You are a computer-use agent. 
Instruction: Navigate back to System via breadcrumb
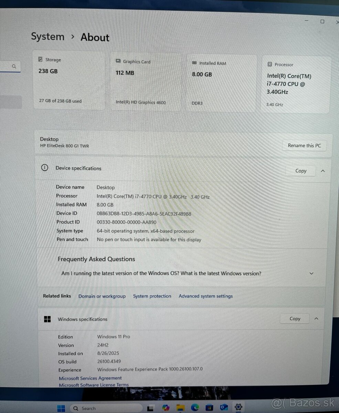click(x=47, y=37)
